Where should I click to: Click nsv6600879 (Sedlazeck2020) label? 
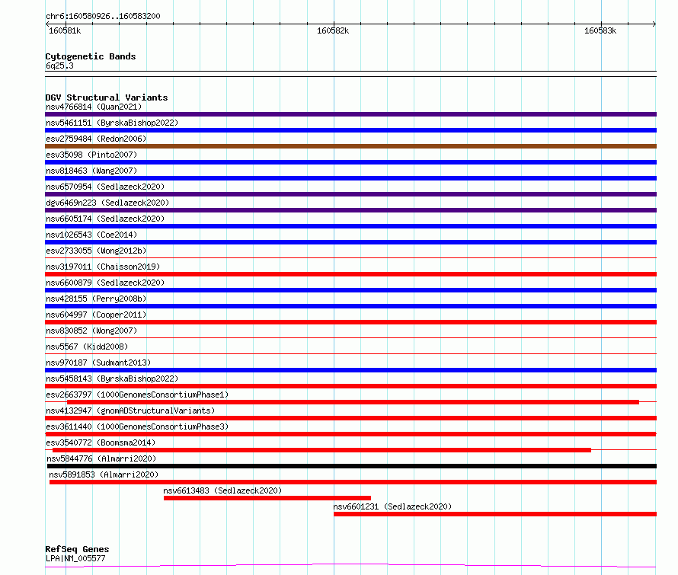[105, 283]
